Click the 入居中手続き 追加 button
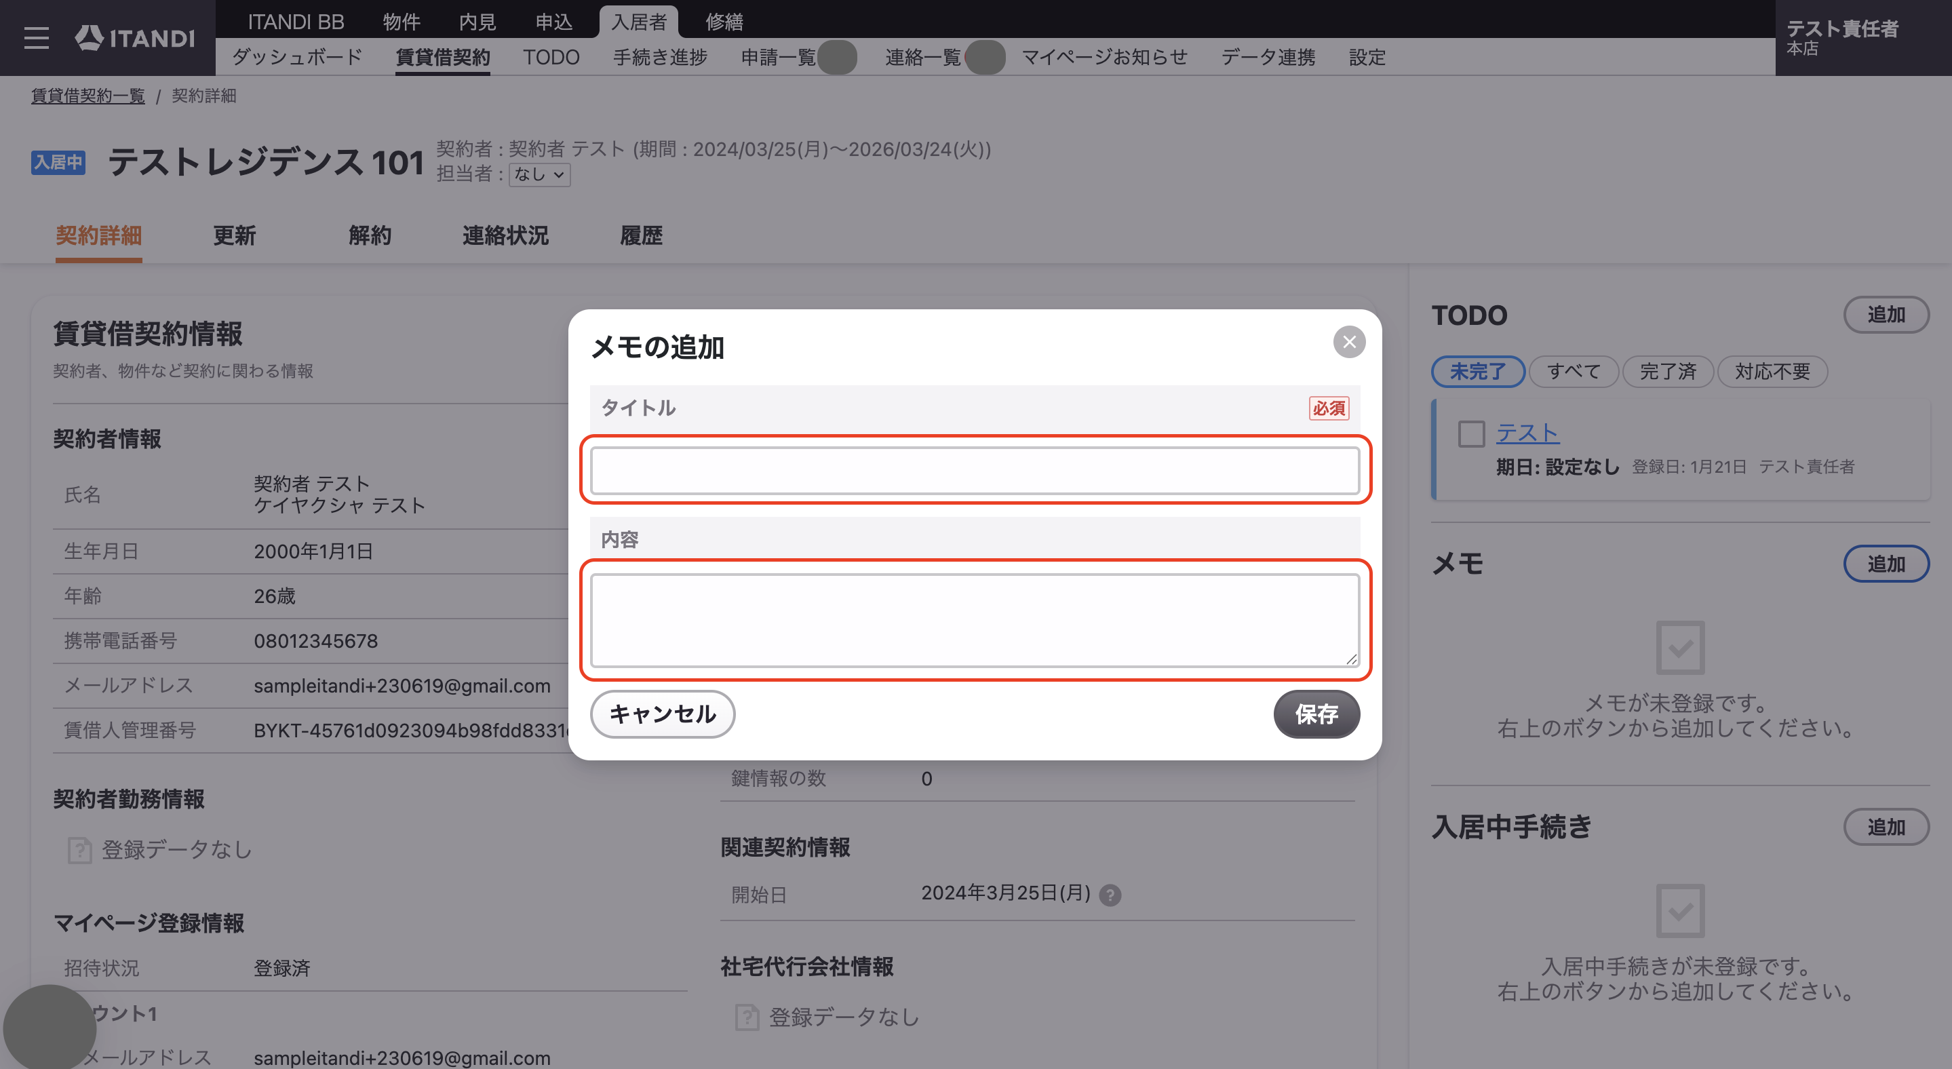 tap(1886, 827)
